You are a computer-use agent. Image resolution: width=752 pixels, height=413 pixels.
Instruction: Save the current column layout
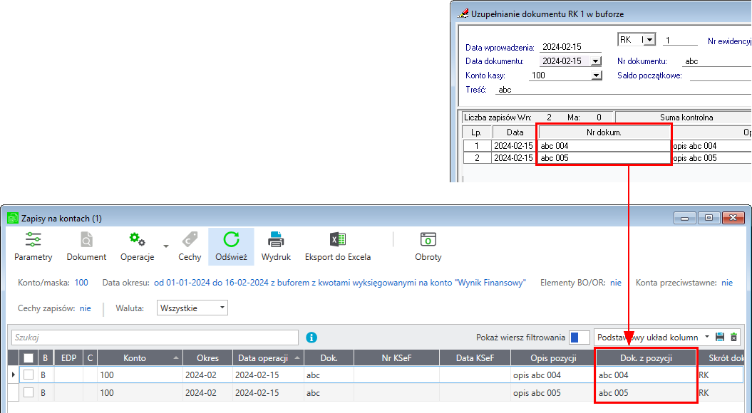point(719,338)
